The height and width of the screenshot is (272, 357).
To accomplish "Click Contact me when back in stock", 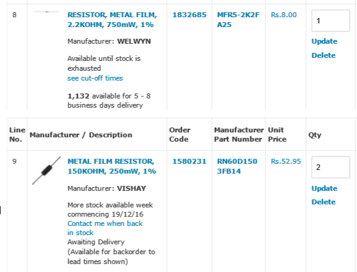I will [105, 228].
